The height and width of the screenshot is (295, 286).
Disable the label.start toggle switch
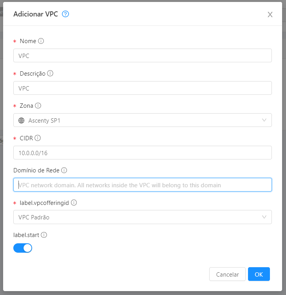pyautogui.click(x=23, y=248)
